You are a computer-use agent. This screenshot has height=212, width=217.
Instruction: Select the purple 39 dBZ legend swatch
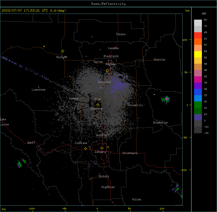(x=198, y=86)
